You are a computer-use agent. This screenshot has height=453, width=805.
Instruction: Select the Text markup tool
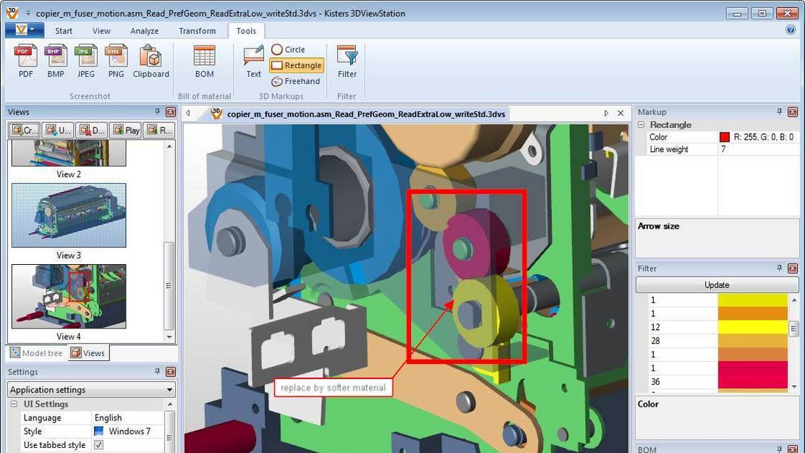[253, 61]
